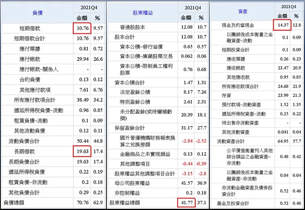Viewport: 305px width, 210px height.
Task: Click the 待出售非流動資產 row label
Action: (x=240, y=123)
